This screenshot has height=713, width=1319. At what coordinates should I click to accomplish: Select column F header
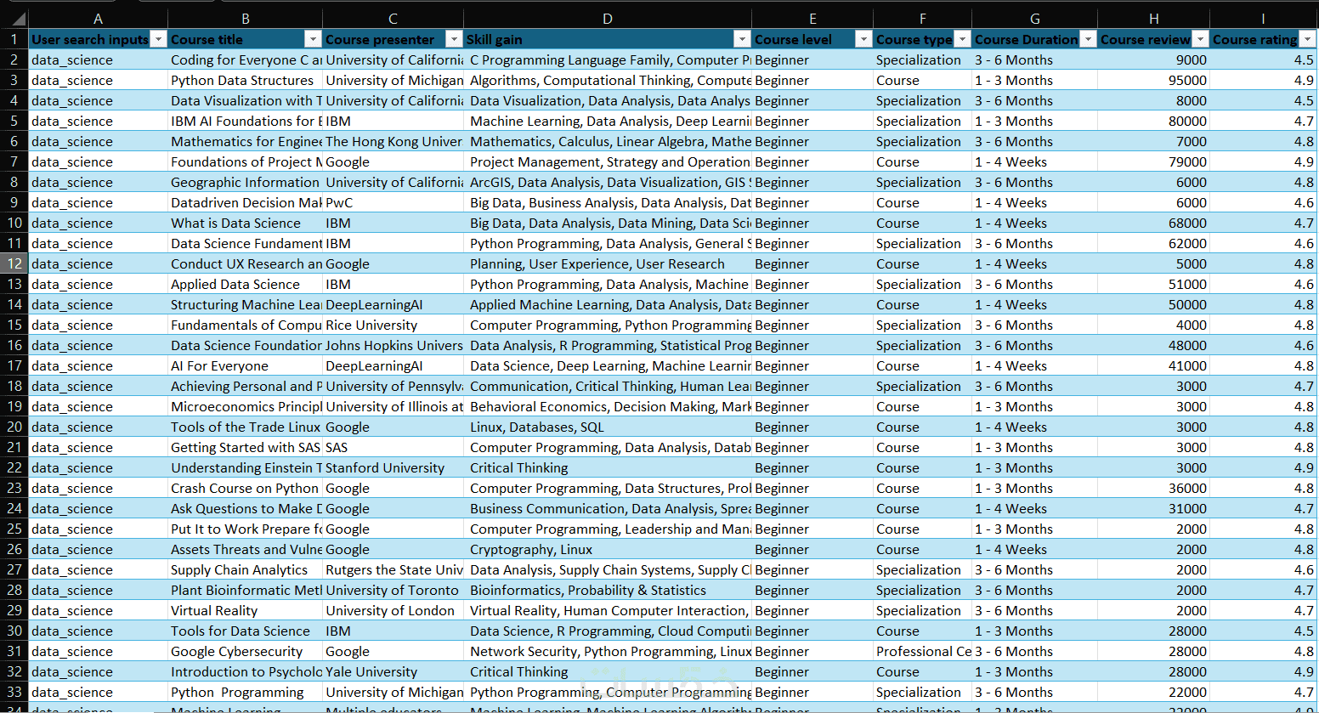[x=922, y=19]
